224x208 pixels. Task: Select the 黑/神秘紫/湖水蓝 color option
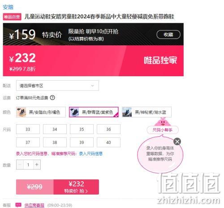pyautogui.click(x=146, y=112)
